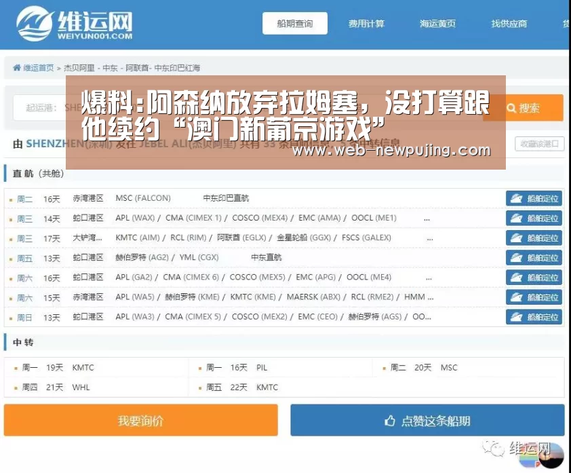Click YML (CGX) carrier text
The width and height of the screenshot is (571, 473).
pyautogui.click(x=199, y=257)
